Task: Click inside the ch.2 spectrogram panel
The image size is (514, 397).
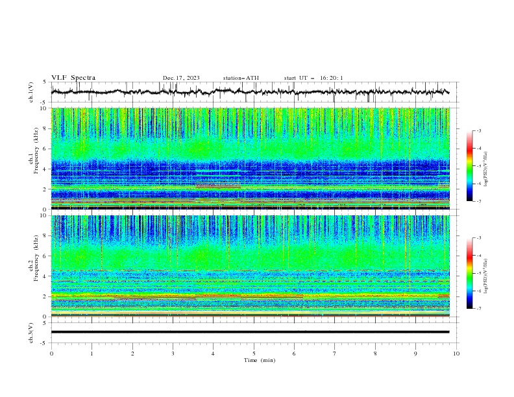Action: pos(251,266)
